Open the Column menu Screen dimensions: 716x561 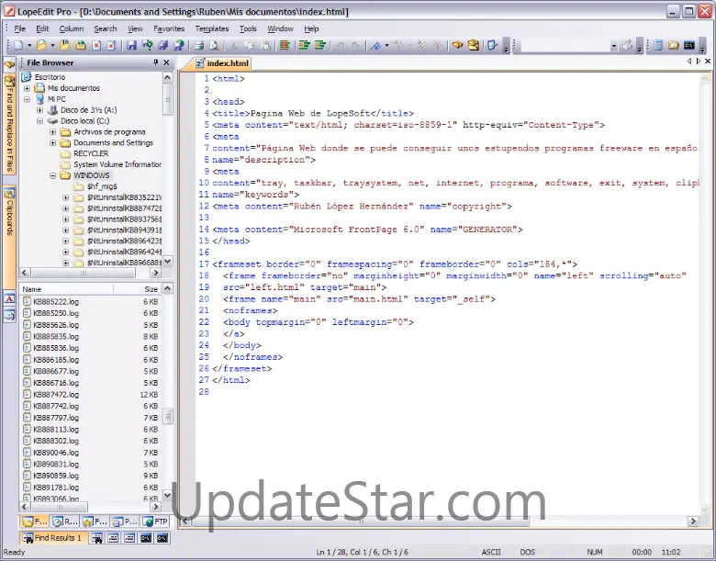coord(72,28)
